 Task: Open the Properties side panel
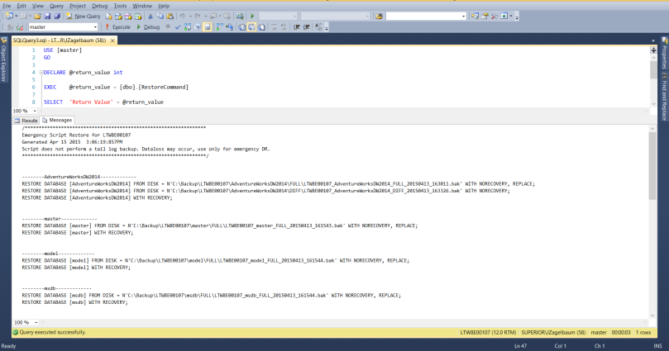pyautogui.click(x=664, y=54)
